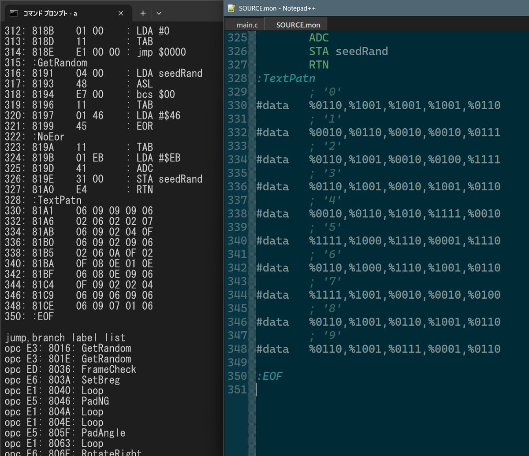Click the :GetRandom label on terminal line 315
Image resolution: width=529 pixels, height=456 pixels.
(x=59, y=63)
